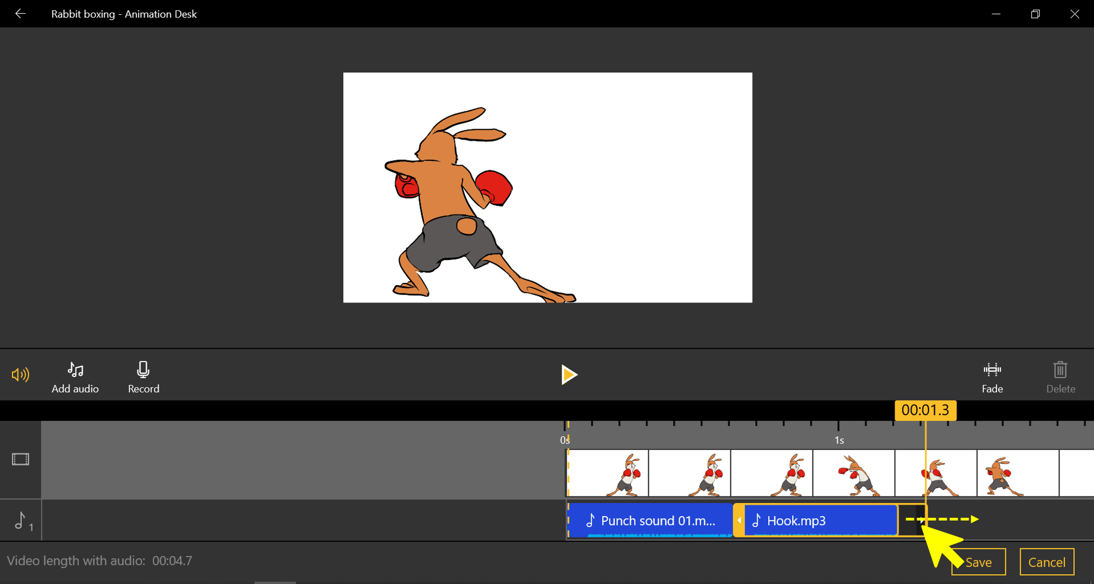This screenshot has width=1094, height=584.
Task: Click the left trim handle of Hook.mp3
Action: (x=739, y=521)
